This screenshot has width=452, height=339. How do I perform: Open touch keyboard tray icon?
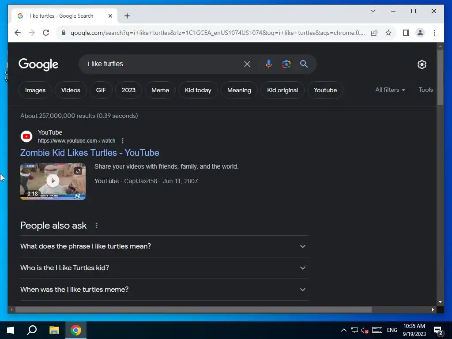(377, 330)
